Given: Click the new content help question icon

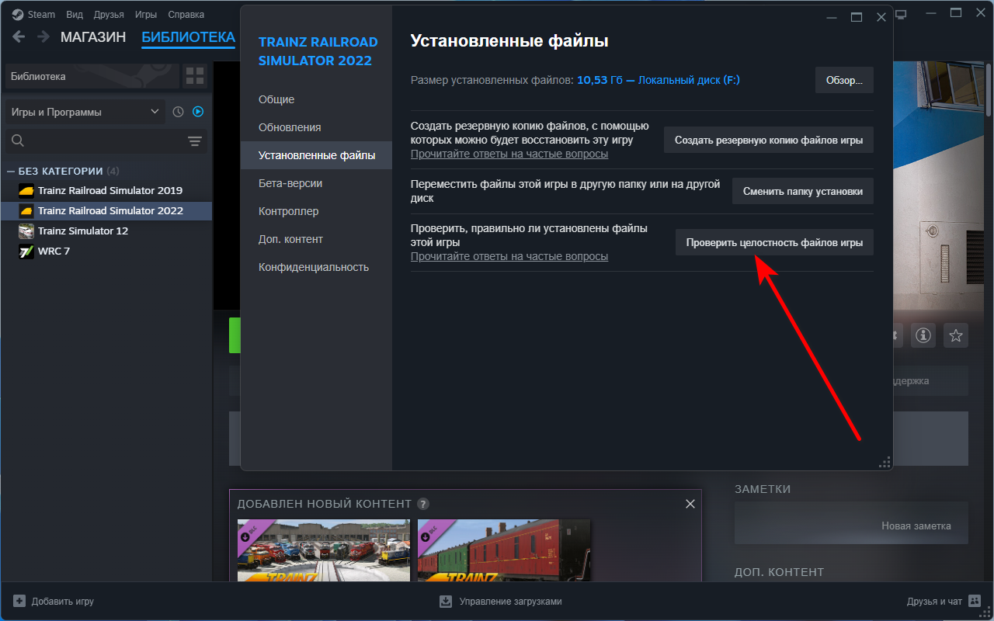Looking at the screenshot, I should (423, 504).
